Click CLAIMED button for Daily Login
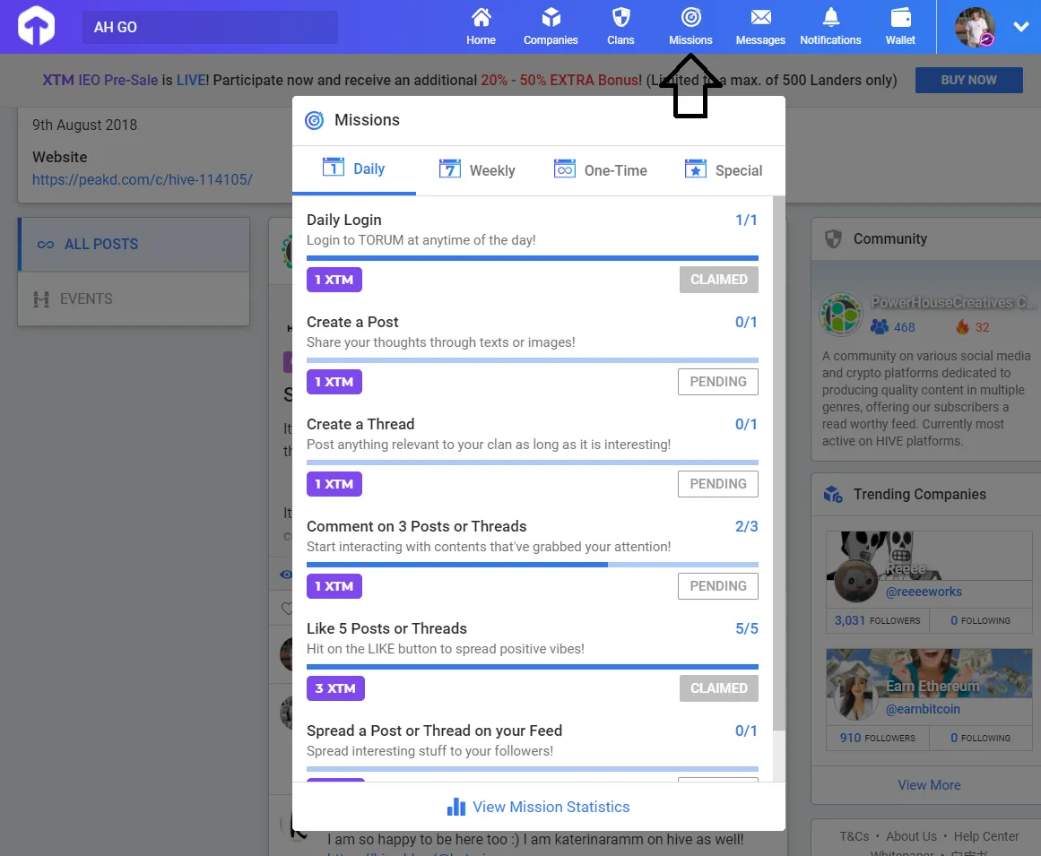The height and width of the screenshot is (856, 1041). [718, 280]
